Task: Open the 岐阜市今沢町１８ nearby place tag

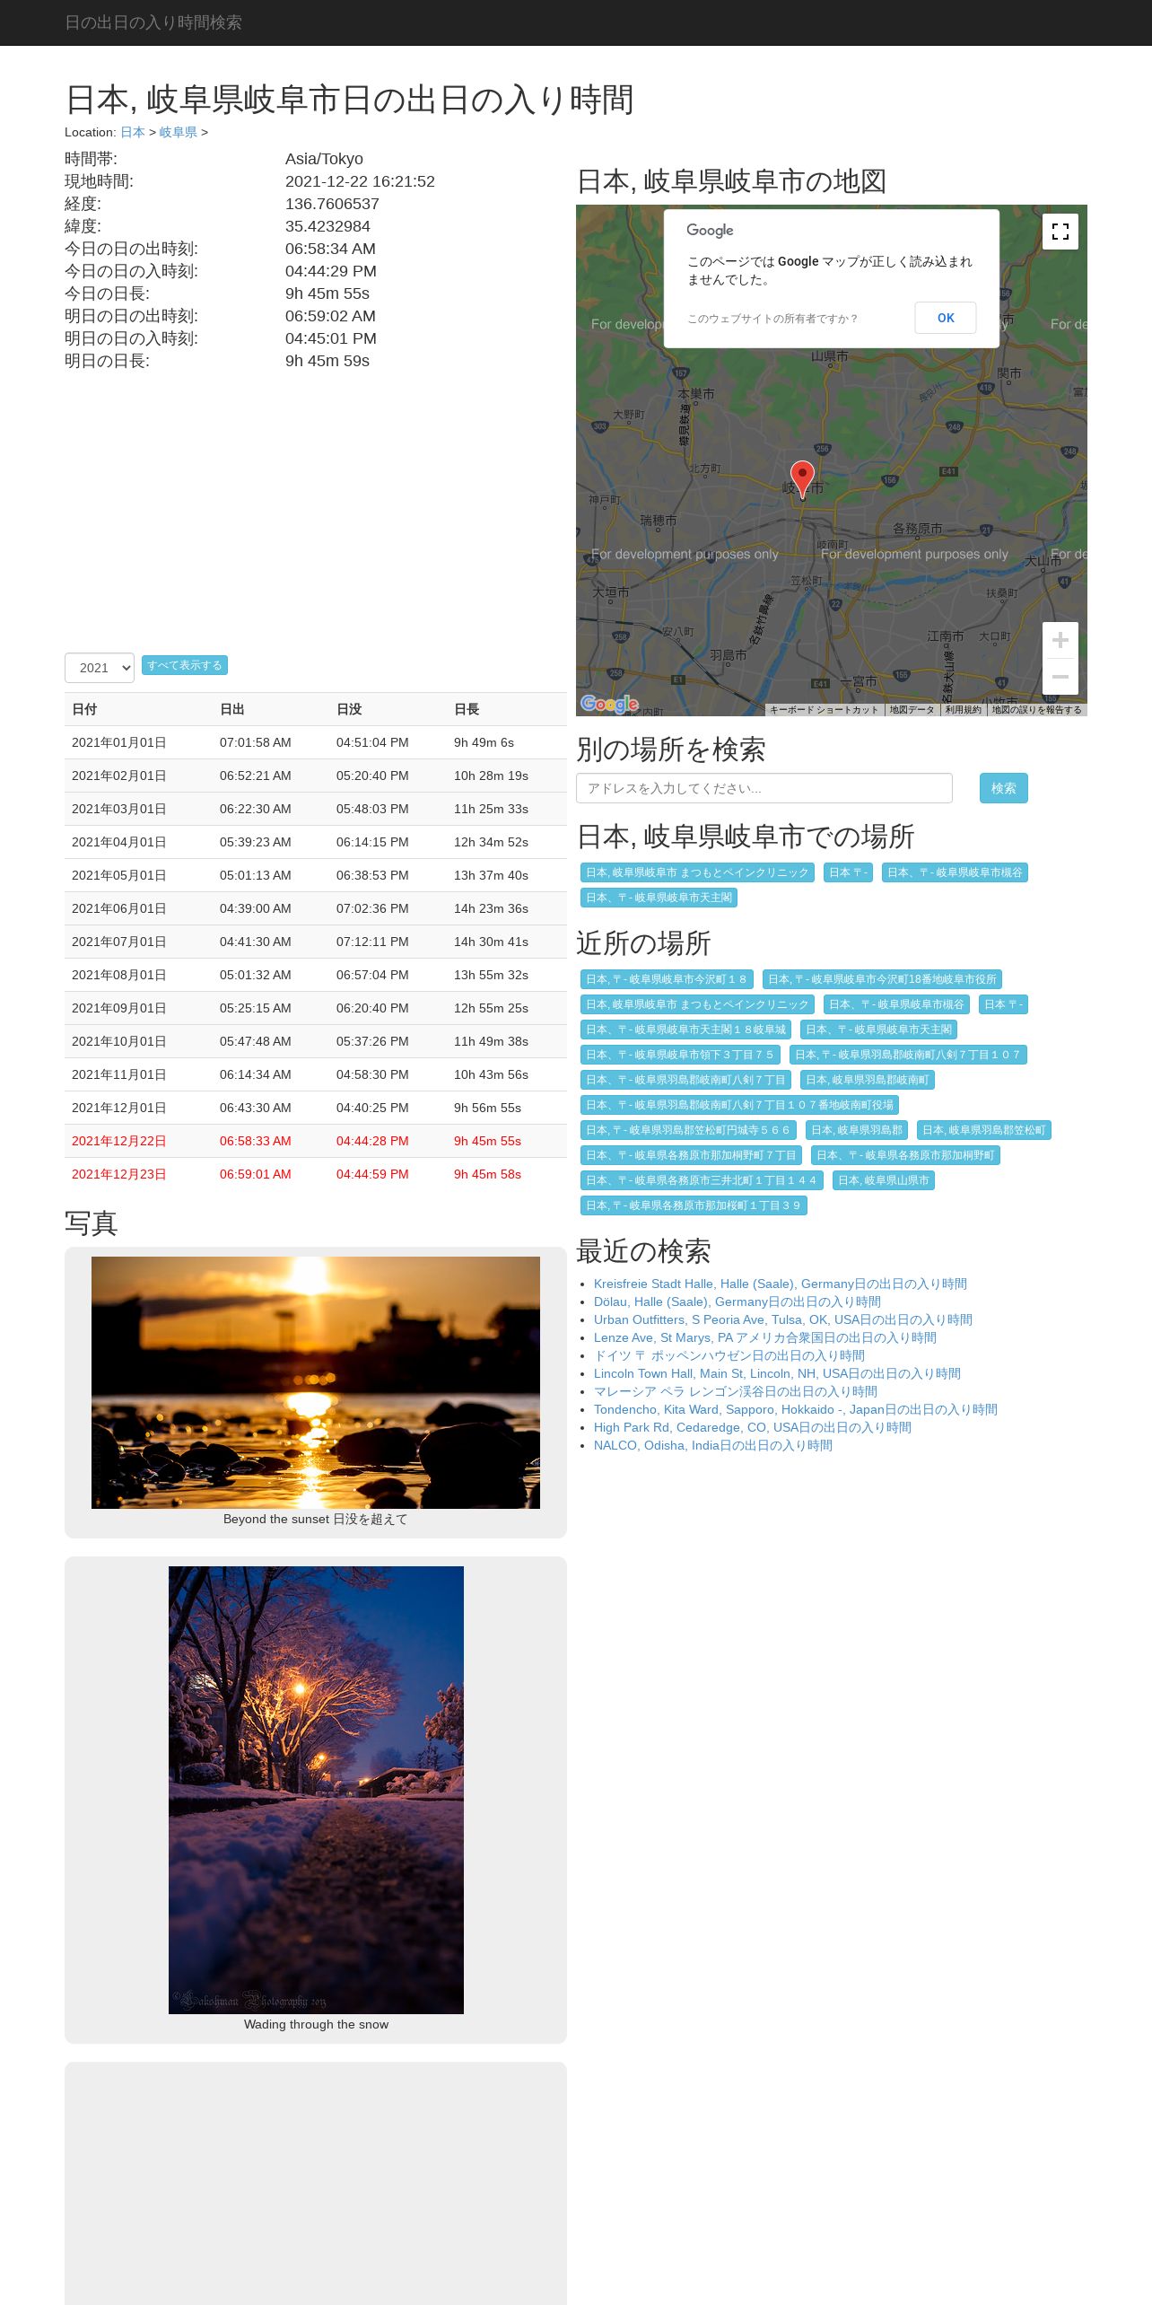Action: 667,979
